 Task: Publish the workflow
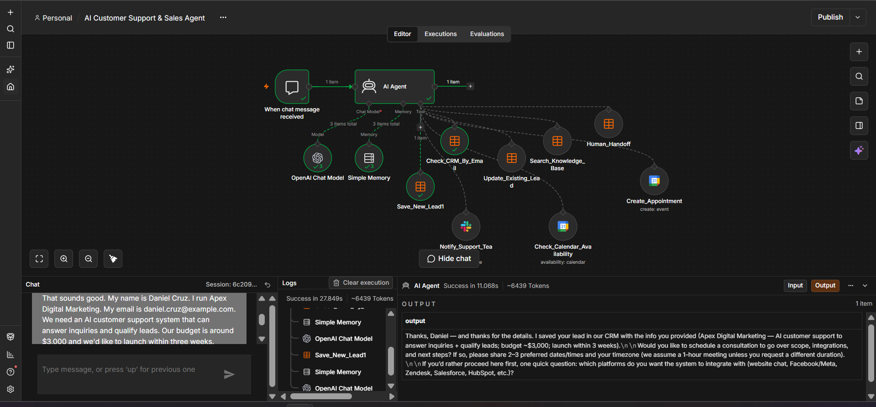point(830,17)
